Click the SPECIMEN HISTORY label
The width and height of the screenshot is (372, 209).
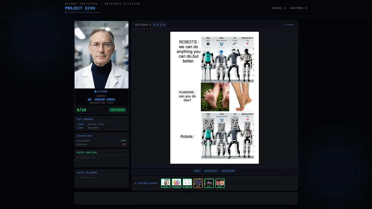[x=146, y=183]
